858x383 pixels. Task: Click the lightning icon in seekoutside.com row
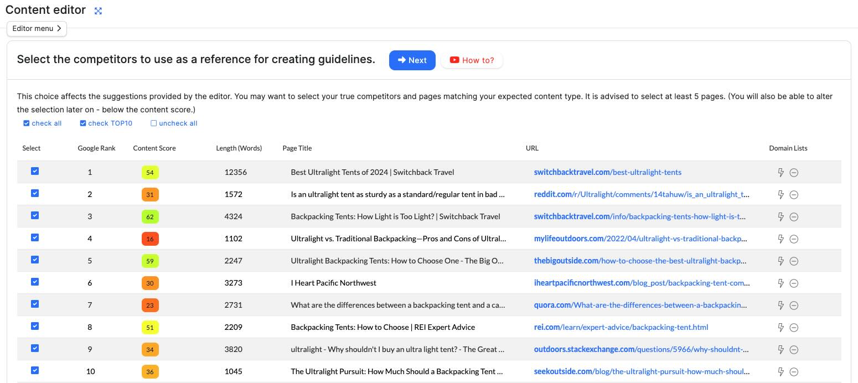[781, 372]
